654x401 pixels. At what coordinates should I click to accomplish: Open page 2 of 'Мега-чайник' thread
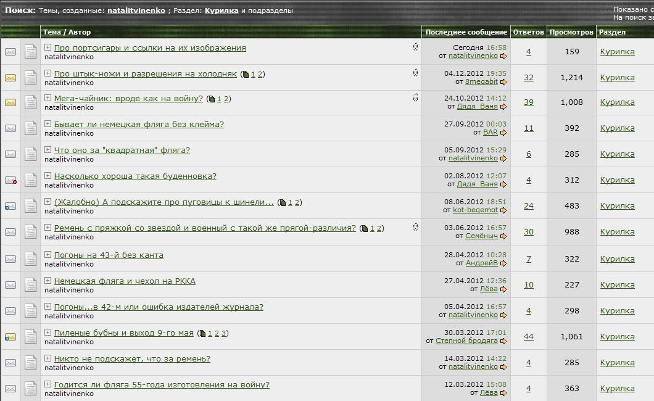pyautogui.click(x=226, y=99)
